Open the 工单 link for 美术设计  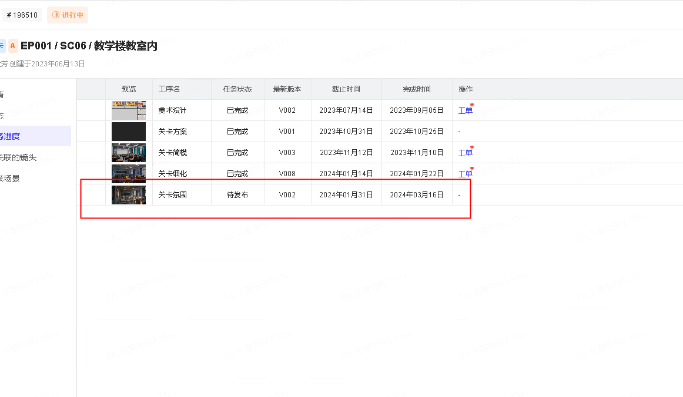tap(465, 110)
